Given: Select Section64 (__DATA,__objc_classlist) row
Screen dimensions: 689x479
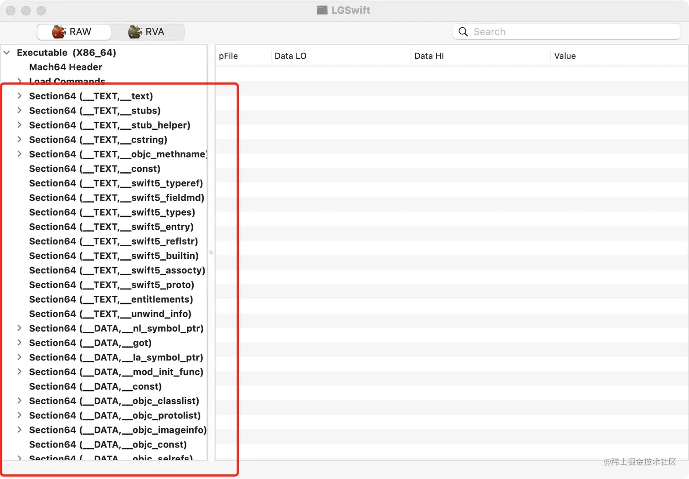Looking at the screenshot, I should click(104, 401).
